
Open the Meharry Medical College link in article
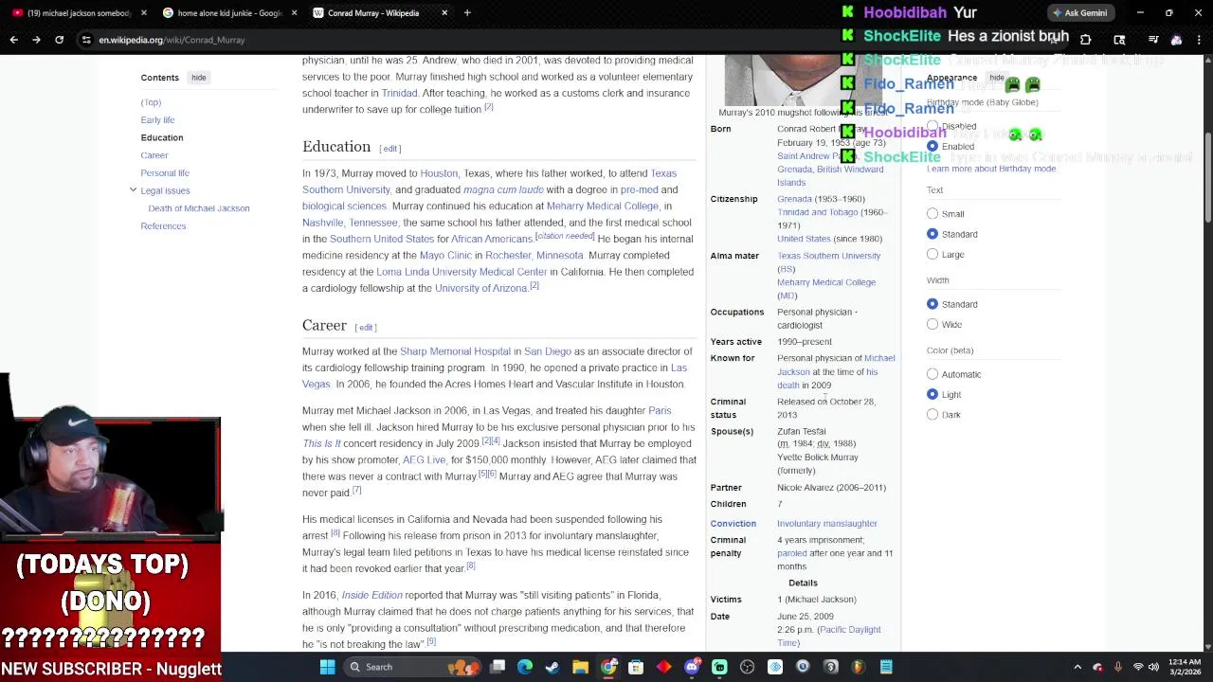coord(602,206)
